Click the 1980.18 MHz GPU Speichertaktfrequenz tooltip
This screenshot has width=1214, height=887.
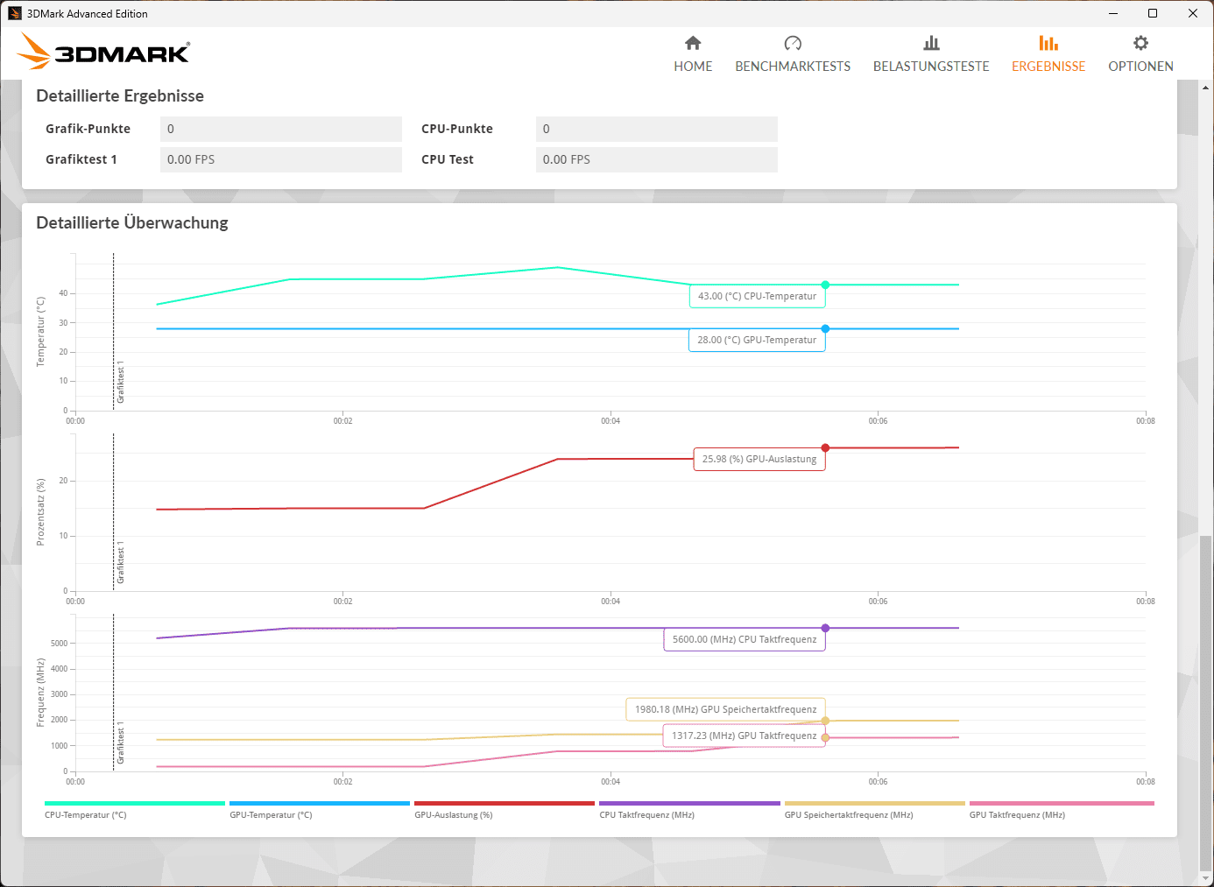coord(726,709)
